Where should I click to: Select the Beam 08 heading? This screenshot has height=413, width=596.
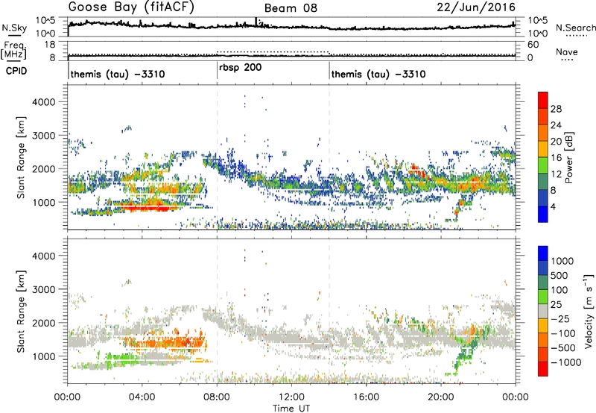[291, 8]
